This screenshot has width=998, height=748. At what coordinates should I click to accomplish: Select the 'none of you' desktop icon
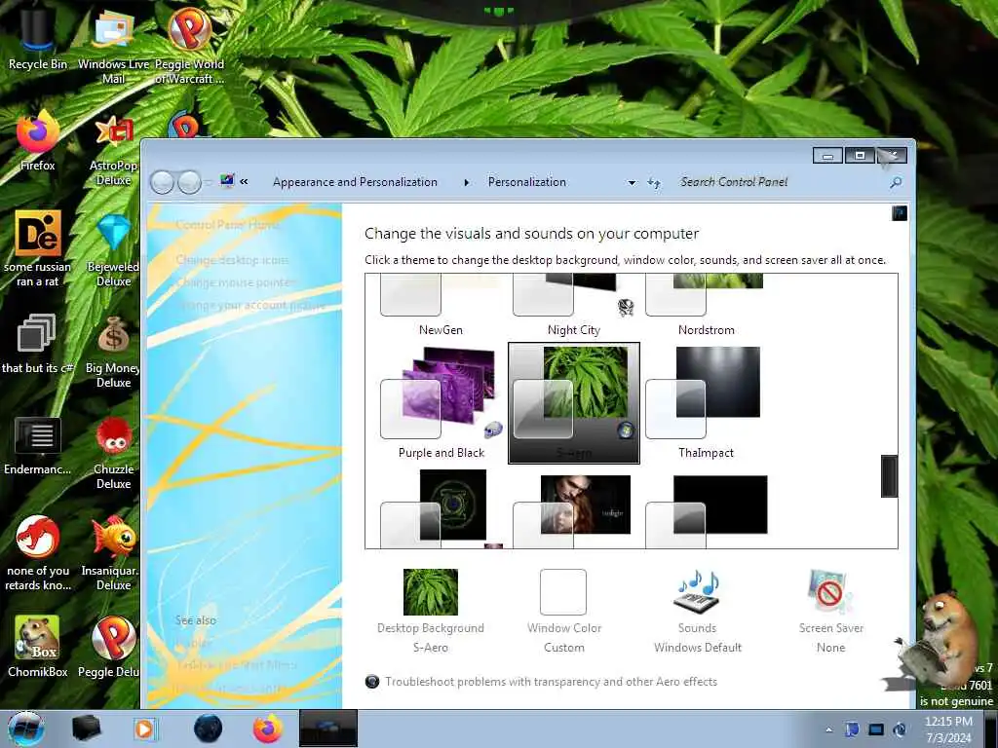(38, 553)
